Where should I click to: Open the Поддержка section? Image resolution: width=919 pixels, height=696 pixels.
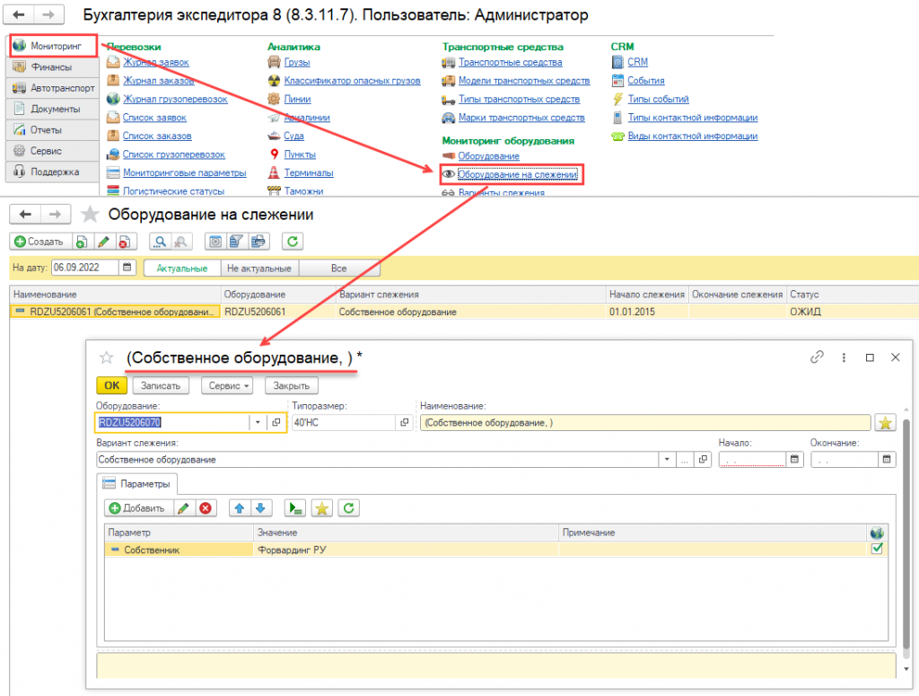(x=53, y=172)
